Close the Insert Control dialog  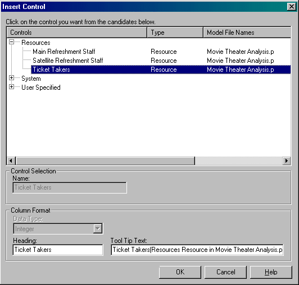292,7
